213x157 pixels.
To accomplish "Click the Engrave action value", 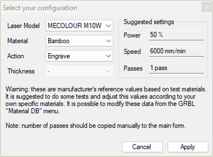I will click(x=59, y=56).
